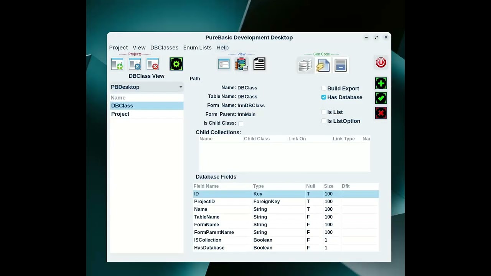Click the frmMain form parent value
Image resolution: width=491 pixels, height=276 pixels.
pos(246,114)
